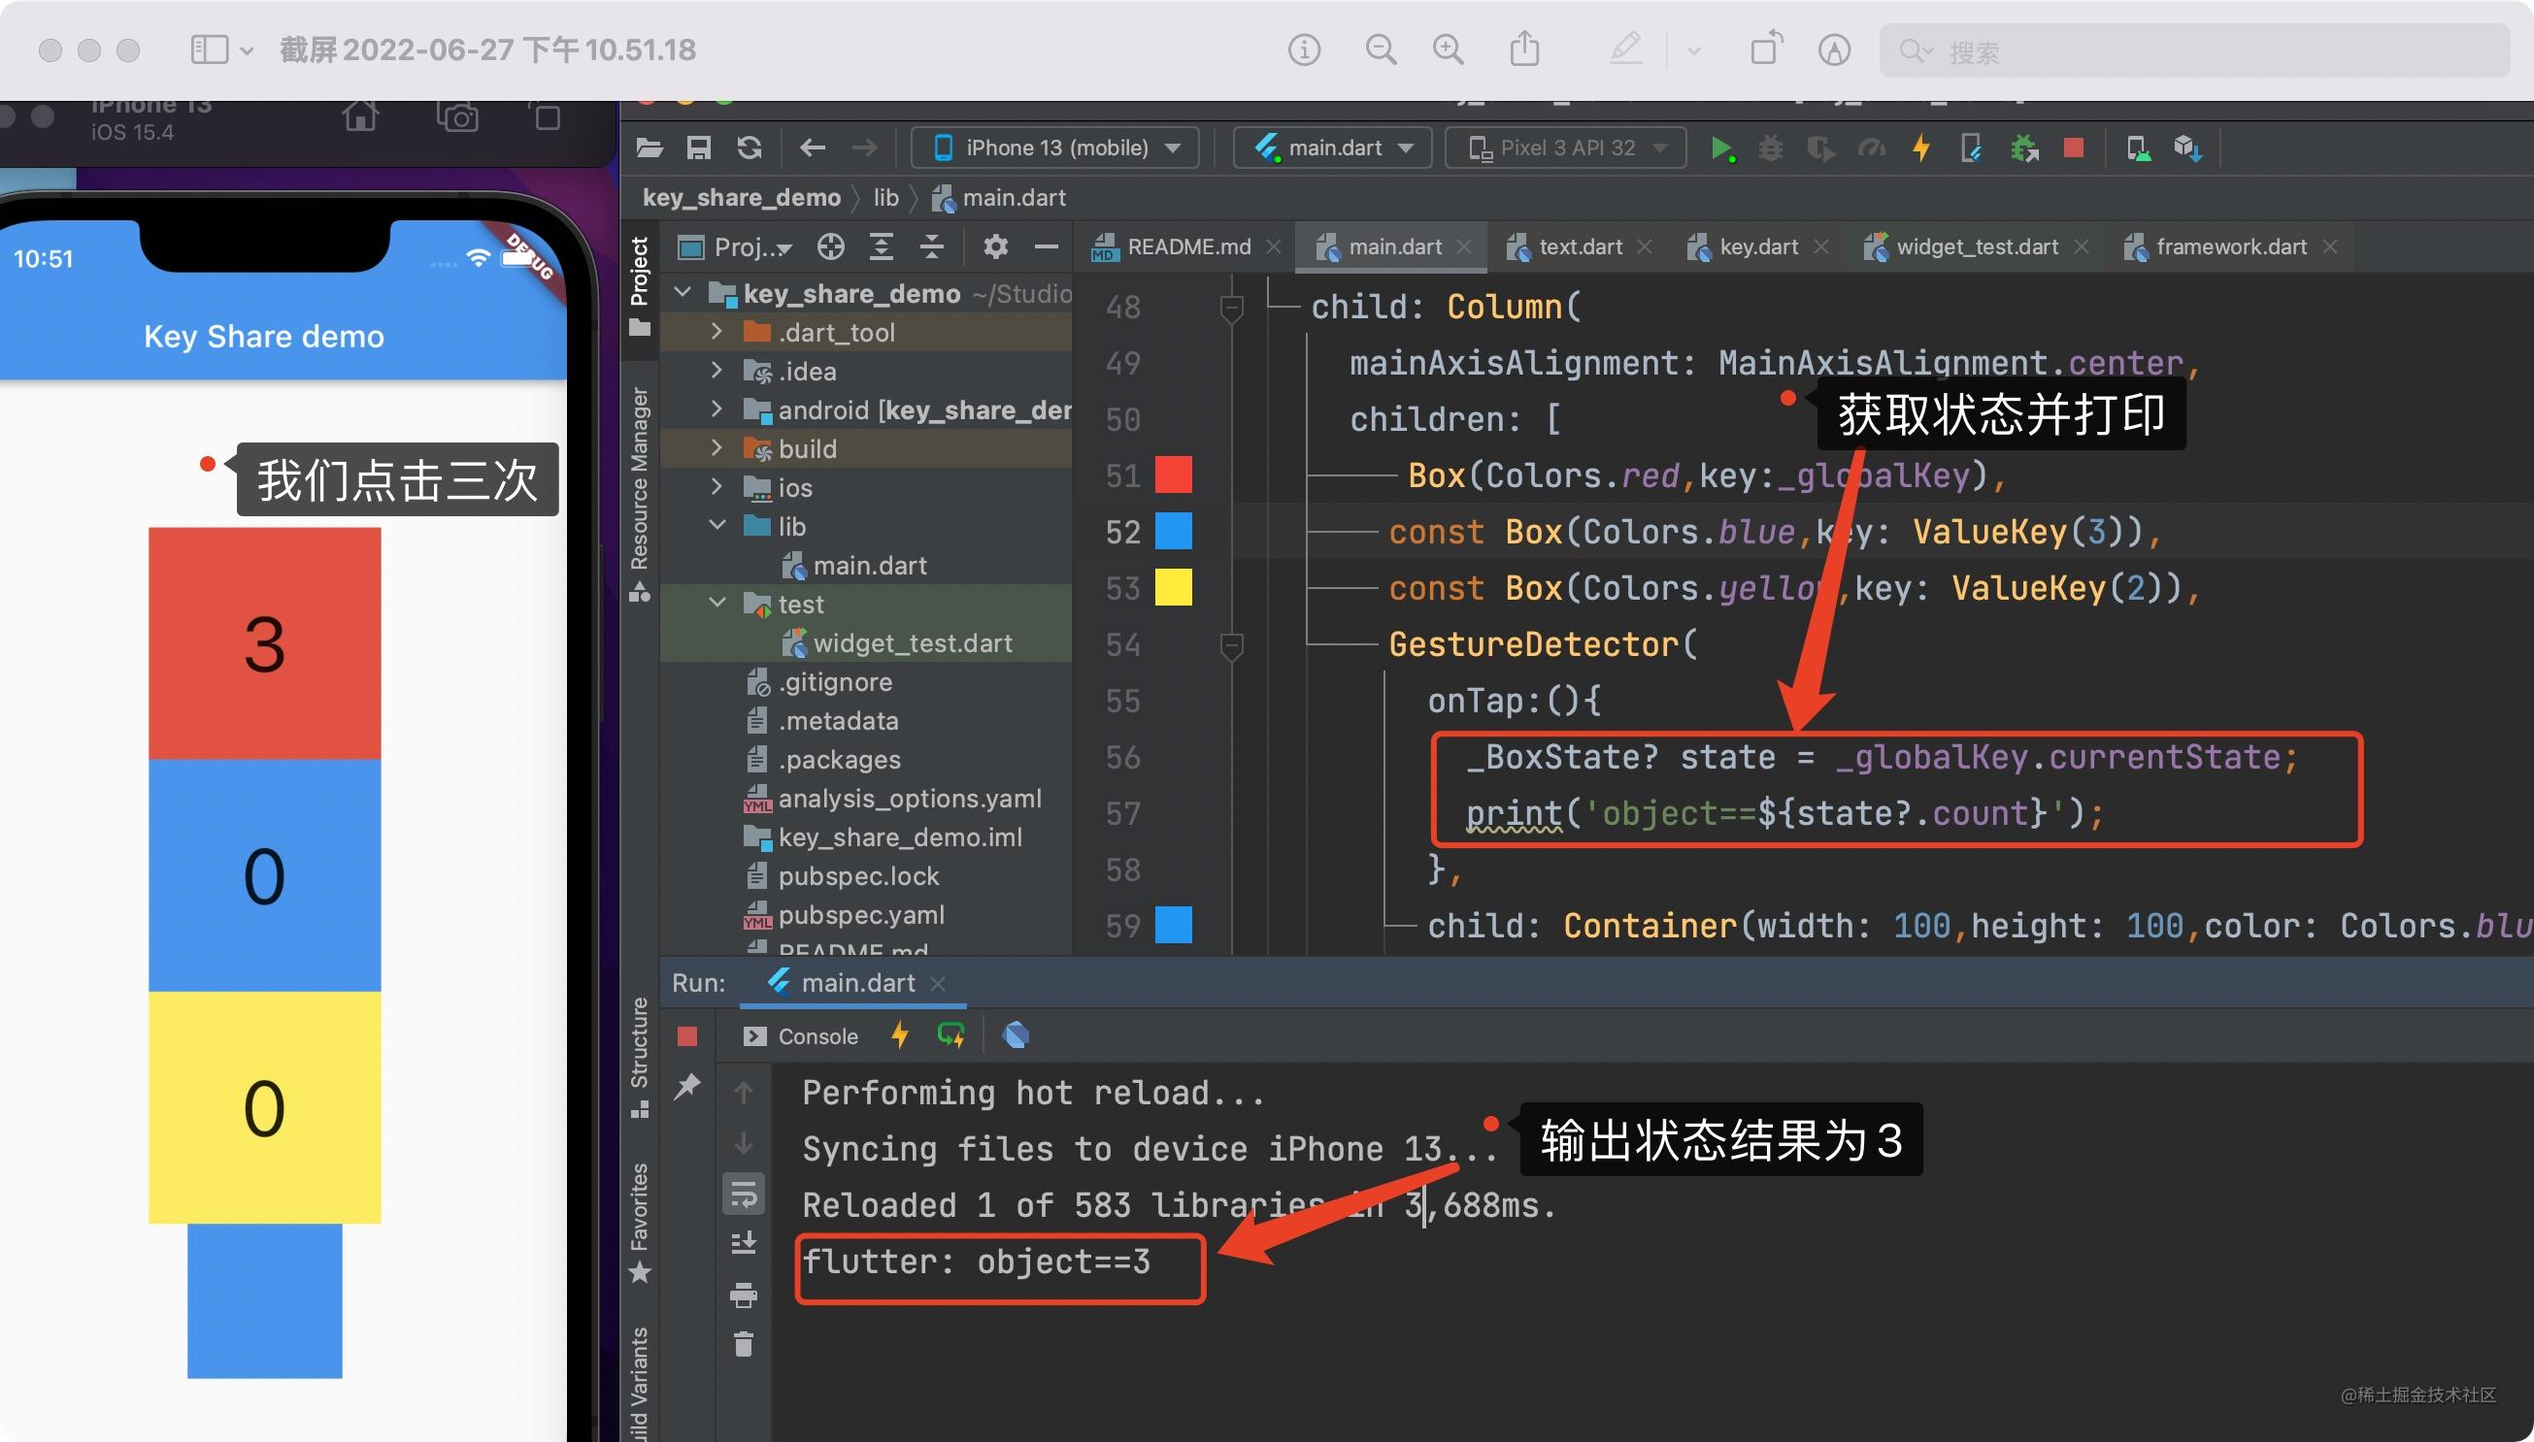Click the red color swatch on line 51
The height and width of the screenshot is (1442, 2534).
tap(1173, 475)
